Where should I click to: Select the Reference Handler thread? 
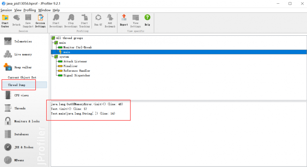click(74, 71)
